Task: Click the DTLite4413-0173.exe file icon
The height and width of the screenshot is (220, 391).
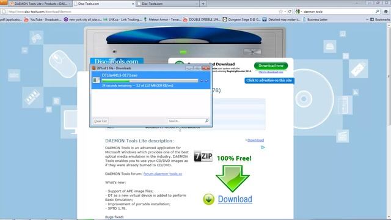Action: click(97, 80)
